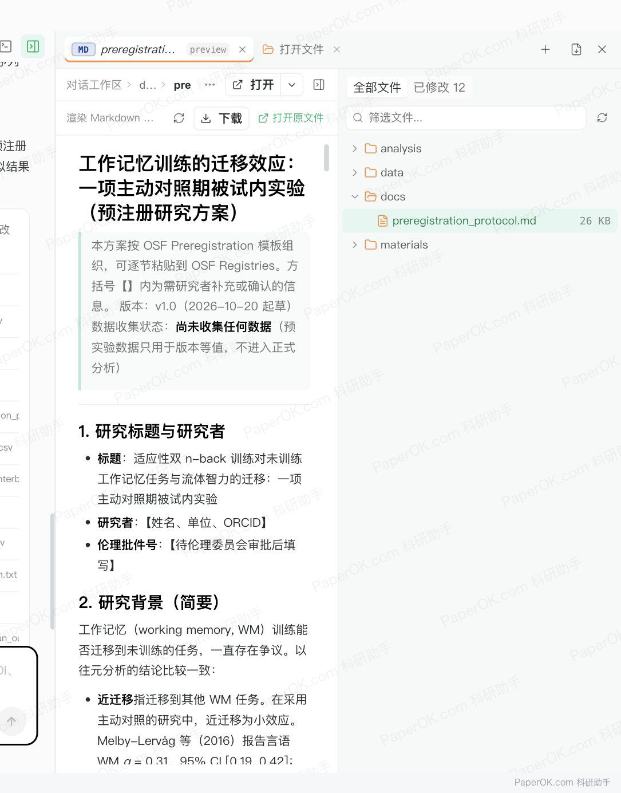Select the materials folder row
Image resolution: width=621 pixels, height=793 pixels.
point(480,245)
